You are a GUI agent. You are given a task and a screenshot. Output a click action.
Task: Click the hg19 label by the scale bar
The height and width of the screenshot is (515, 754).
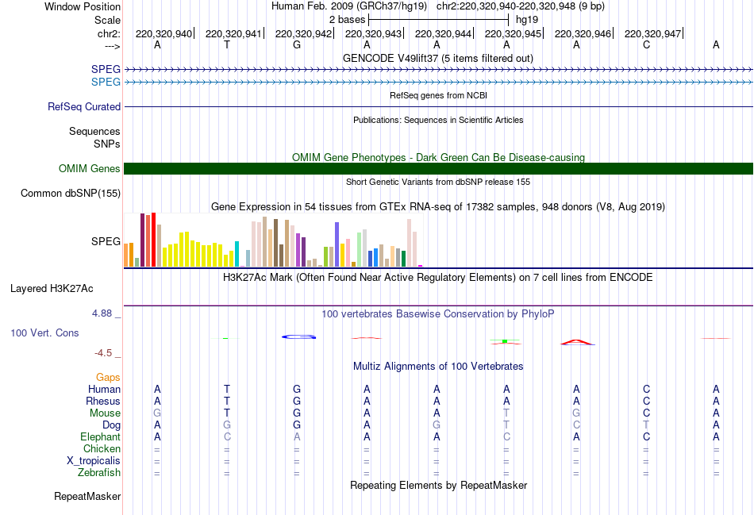[x=526, y=20]
